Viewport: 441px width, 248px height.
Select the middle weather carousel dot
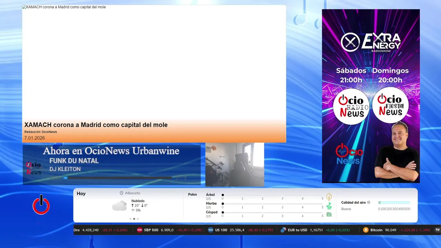[134, 219]
